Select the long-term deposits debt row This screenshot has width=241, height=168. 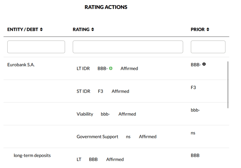(32, 155)
